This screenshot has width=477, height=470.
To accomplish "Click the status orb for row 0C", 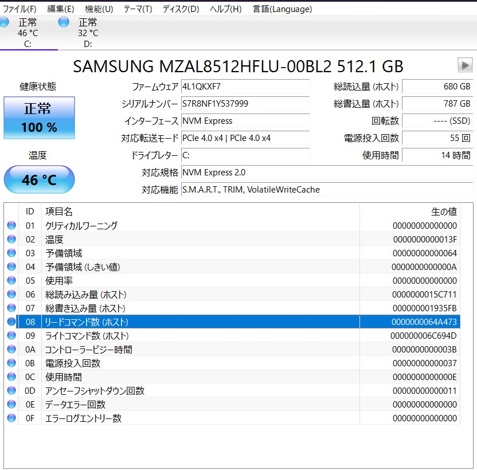I will (x=11, y=377).
